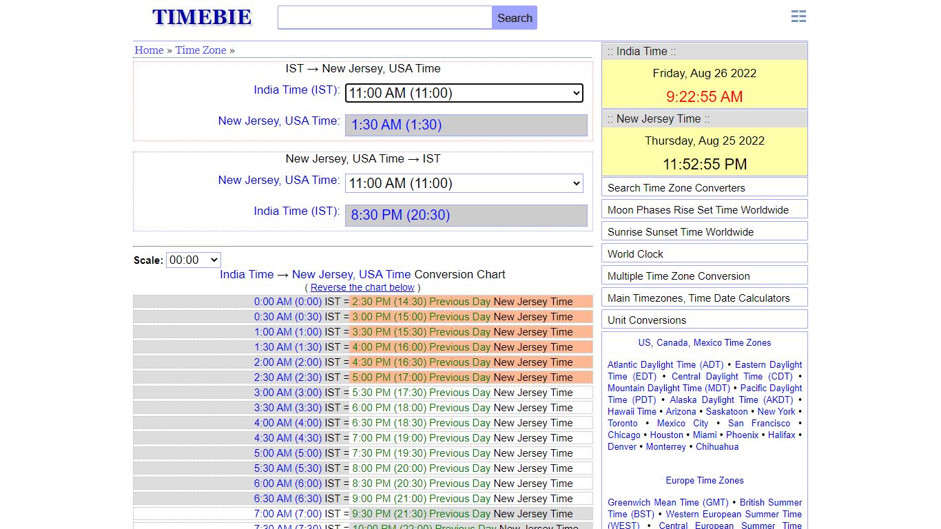The image size is (941, 529).
Task: Click the New Jersey converted time 1:30 AM field
Action: click(466, 125)
